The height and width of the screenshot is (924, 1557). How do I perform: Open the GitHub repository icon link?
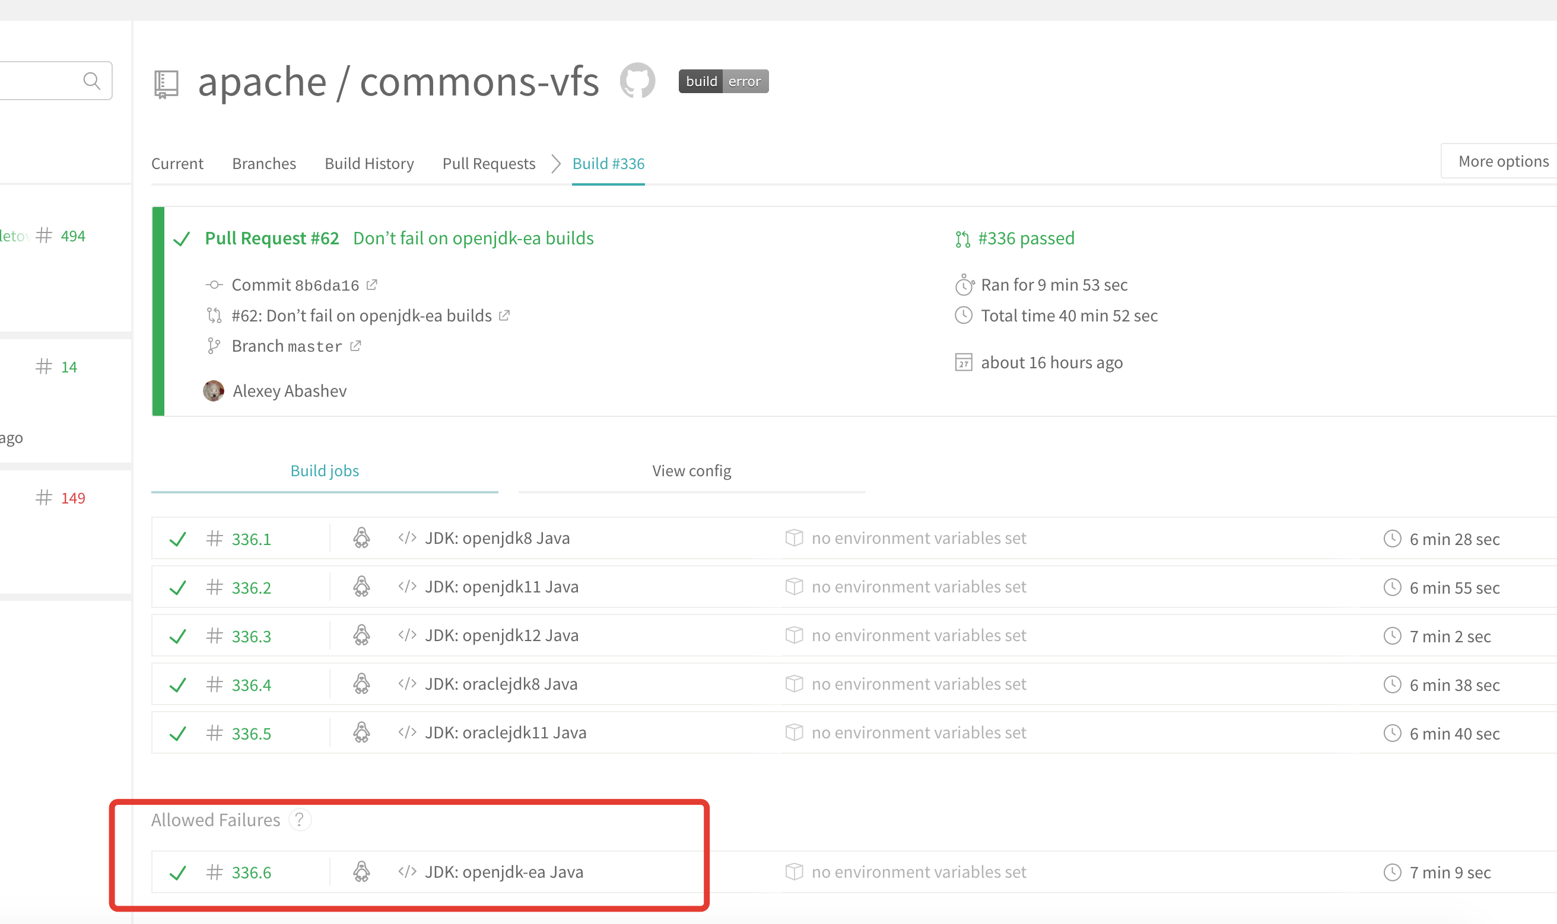coord(637,81)
